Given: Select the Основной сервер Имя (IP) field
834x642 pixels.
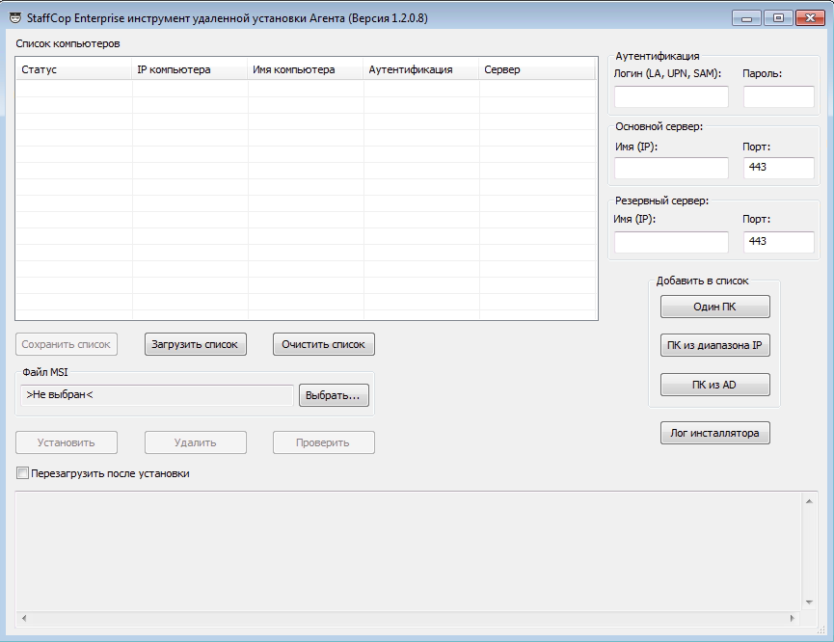Looking at the screenshot, I should click(671, 169).
